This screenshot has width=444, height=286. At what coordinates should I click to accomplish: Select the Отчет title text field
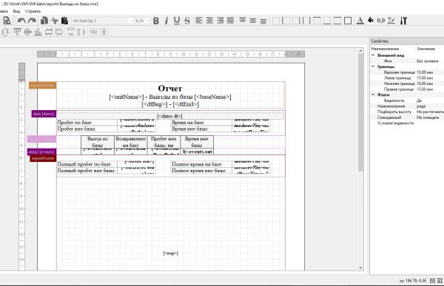pos(170,88)
